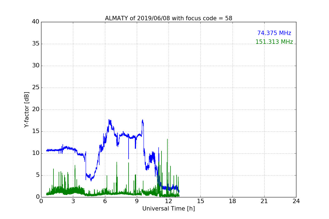Click the x-axis tick label 6
The height and width of the screenshot is (219, 329).
coord(105,201)
